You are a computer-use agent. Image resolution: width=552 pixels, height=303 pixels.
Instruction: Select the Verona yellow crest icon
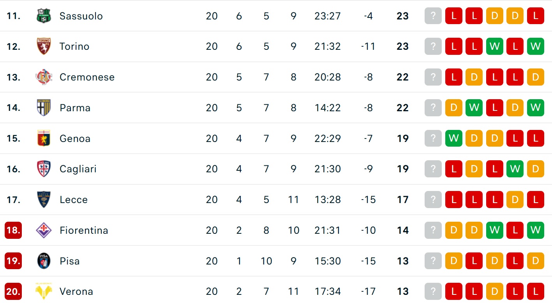point(44,291)
